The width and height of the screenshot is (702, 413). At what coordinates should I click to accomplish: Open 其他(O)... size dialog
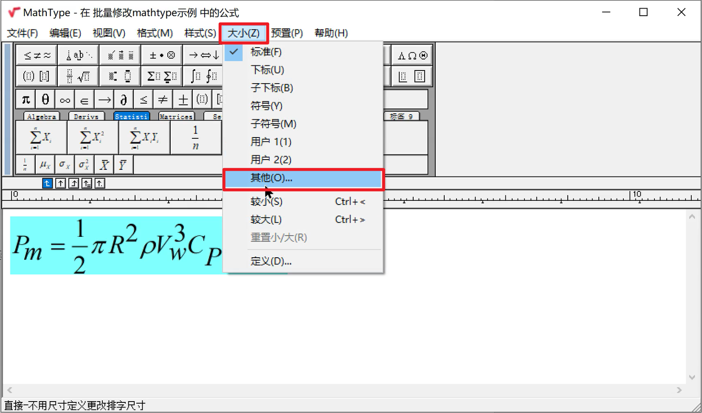(x=303, y=178)
